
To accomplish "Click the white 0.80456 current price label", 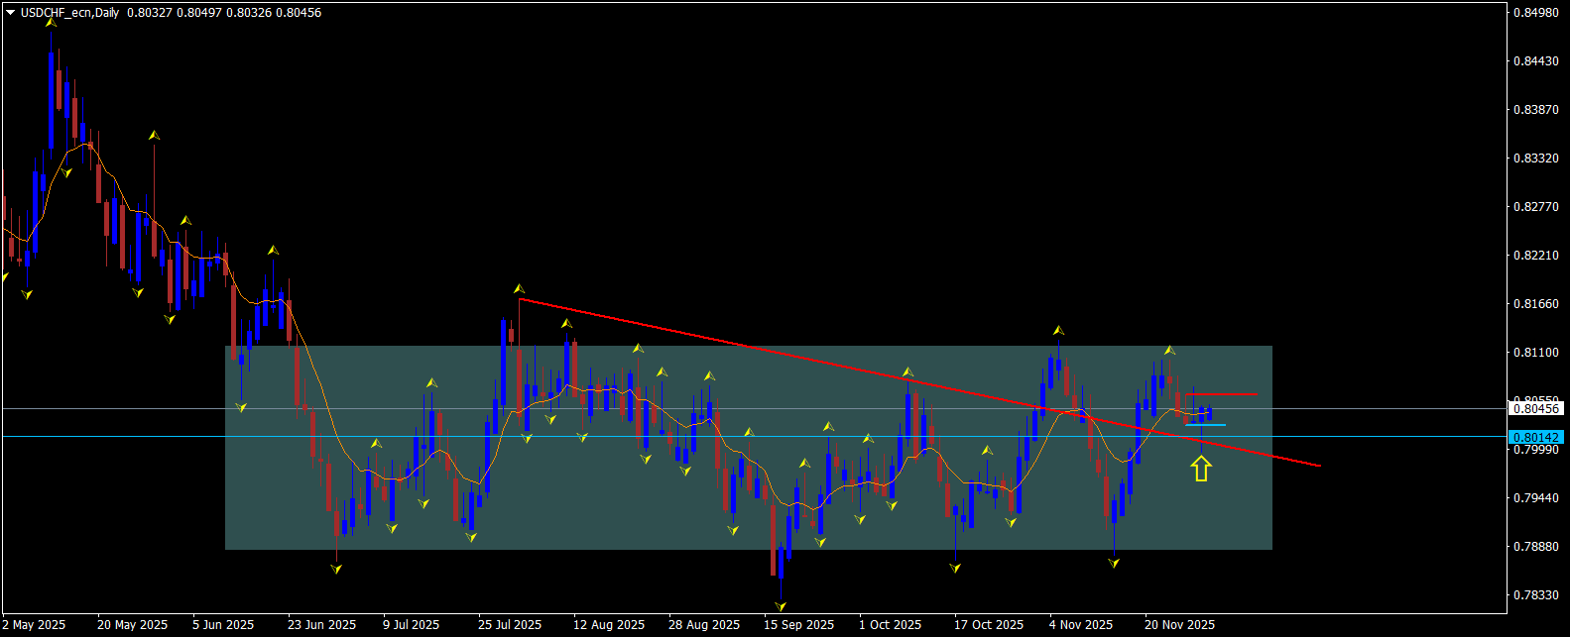I will (x=1536, y=408).
